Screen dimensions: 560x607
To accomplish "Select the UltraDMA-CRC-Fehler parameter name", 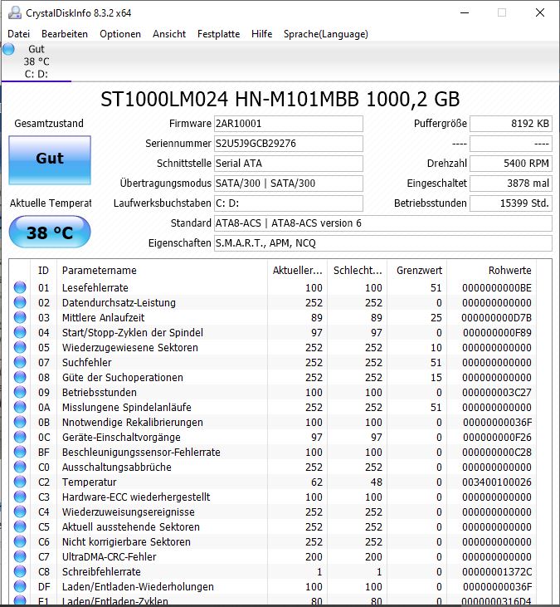I will tap(109, 556).
